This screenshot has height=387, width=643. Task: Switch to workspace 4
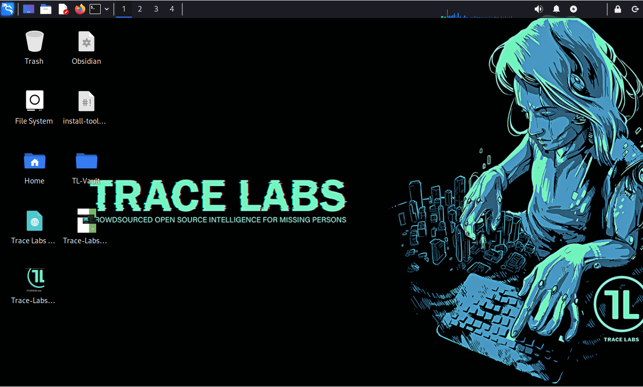[172, 9]
